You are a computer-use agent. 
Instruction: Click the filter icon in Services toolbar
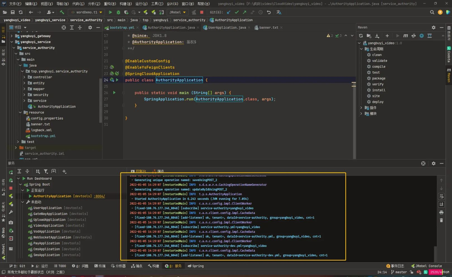tap(46, 171)
